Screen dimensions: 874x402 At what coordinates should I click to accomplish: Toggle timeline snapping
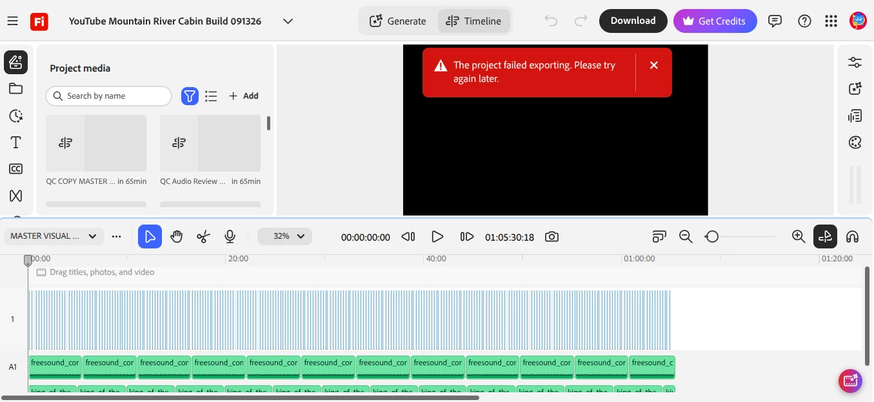(825, 237)
